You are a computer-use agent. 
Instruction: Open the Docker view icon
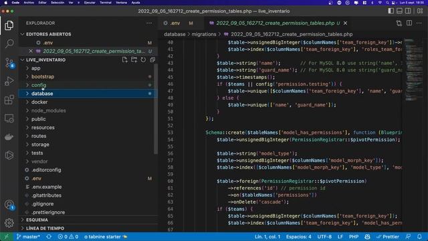[x=9, y=137]
